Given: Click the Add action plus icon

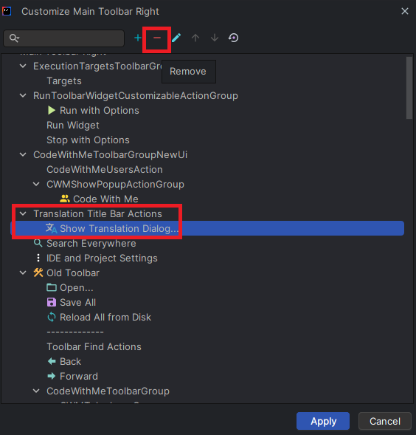Looking at the screenshot, I should (138, 38).
